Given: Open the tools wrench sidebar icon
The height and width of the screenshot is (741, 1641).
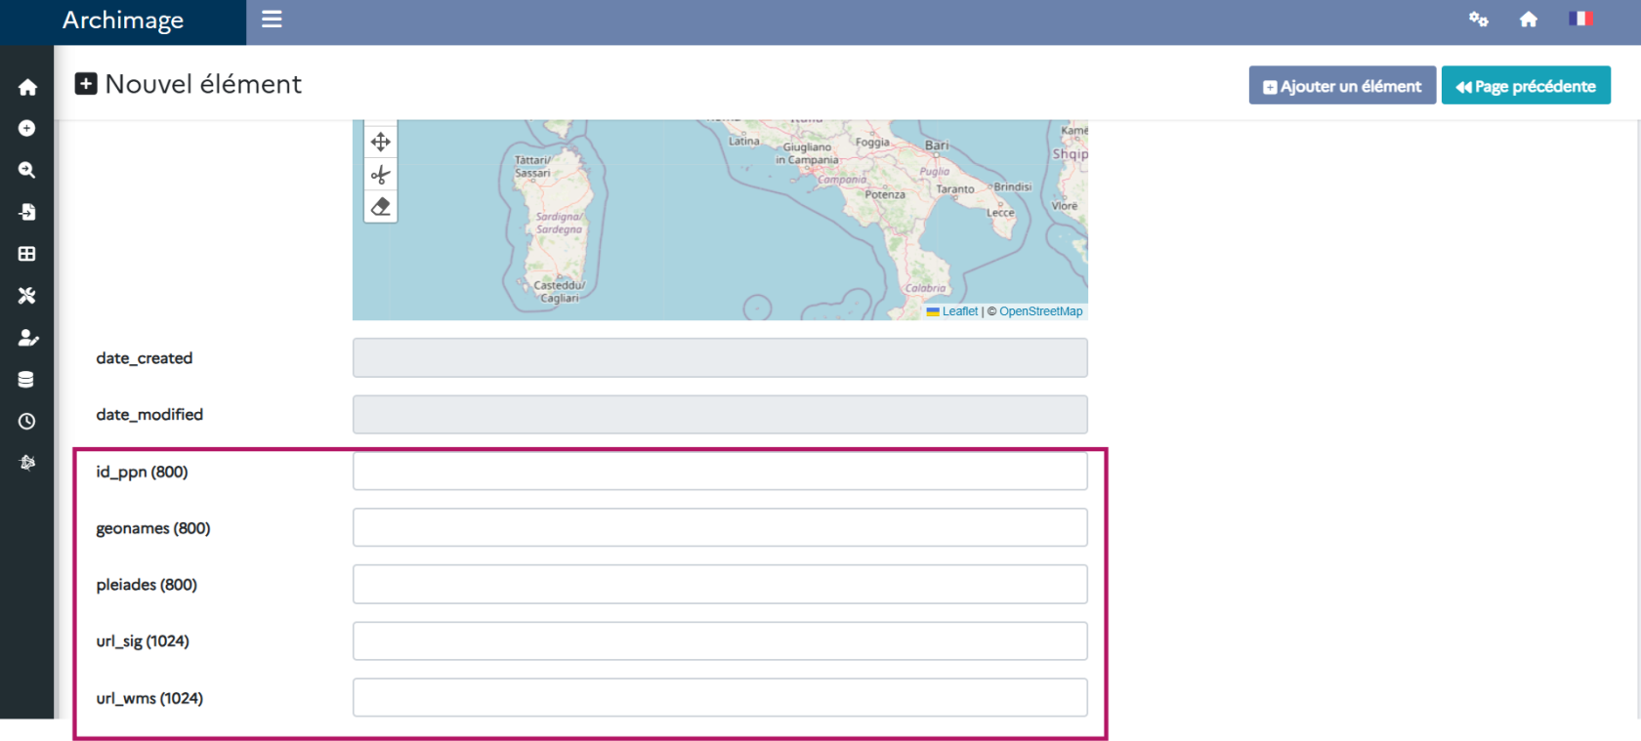Looking at the screenshot, I should [27, 296].
